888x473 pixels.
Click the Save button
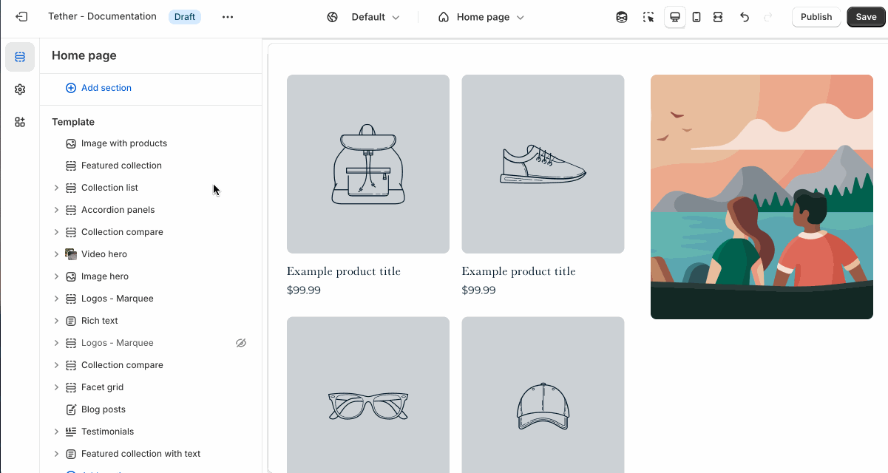[866, 17]
